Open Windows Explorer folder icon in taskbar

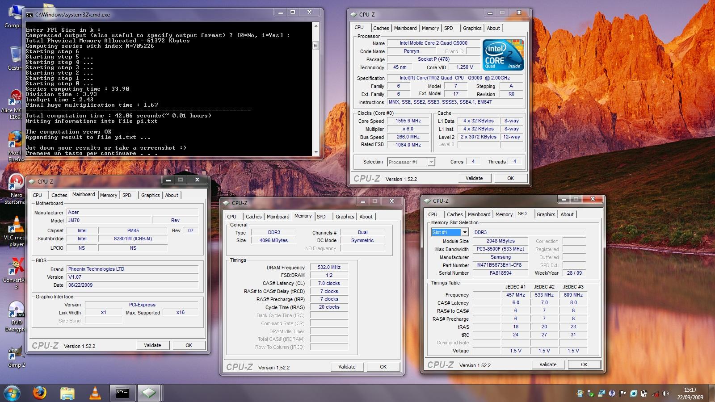(x=67, y=394)
